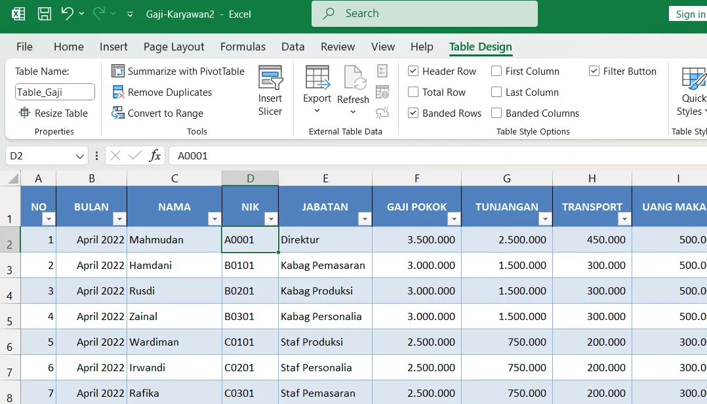Open the NAMA column filter dropdown

click(214, 219)
